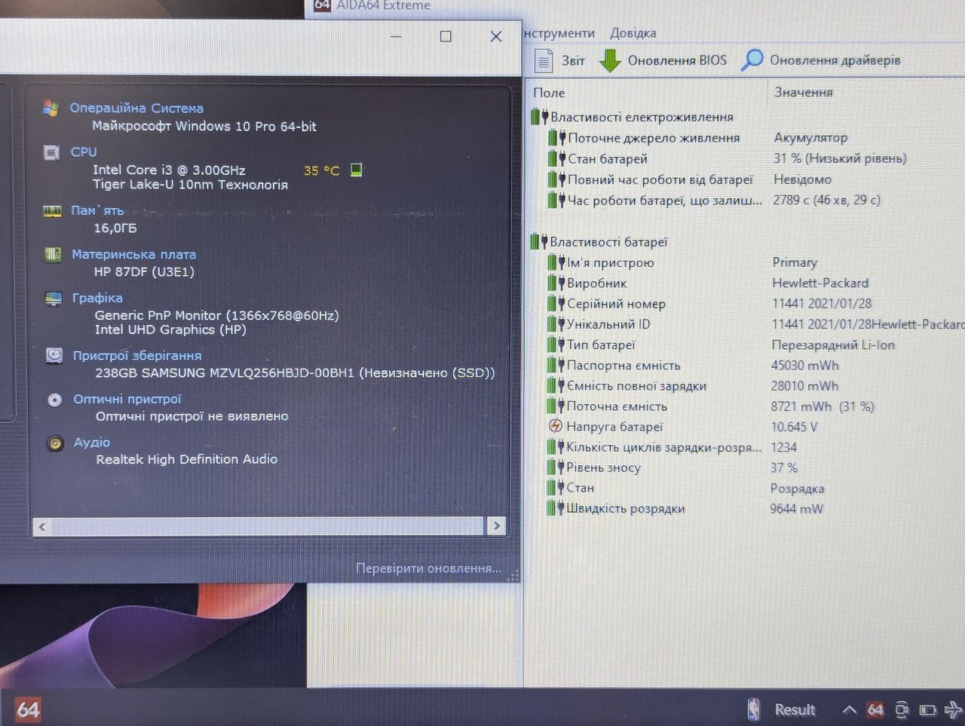Screen dimensions: 965x726
Task: Click Оновлення драйверів in the toolbar
Action: click(821, 60)
